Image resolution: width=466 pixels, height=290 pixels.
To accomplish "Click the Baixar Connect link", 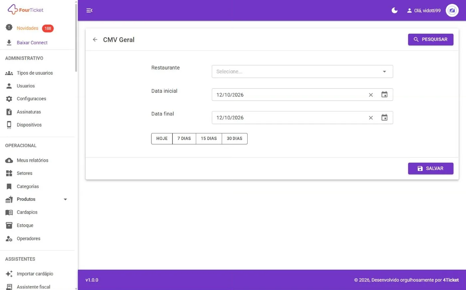I will (32, 42).
